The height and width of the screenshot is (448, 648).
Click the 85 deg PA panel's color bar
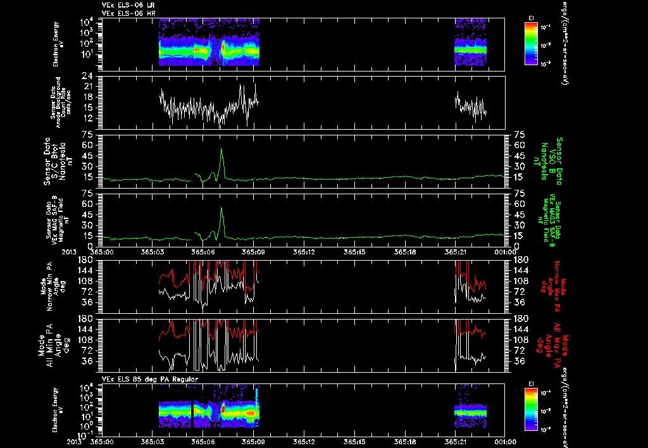[531, 409]
